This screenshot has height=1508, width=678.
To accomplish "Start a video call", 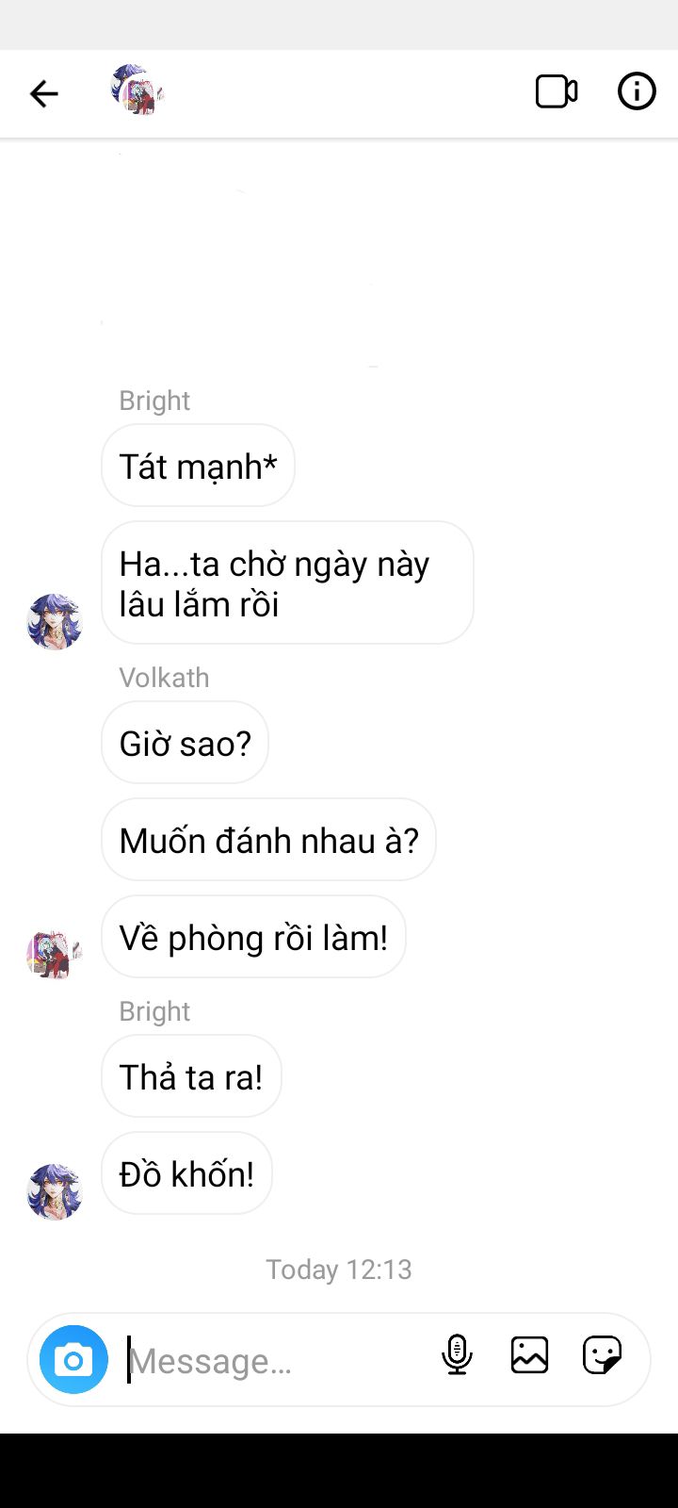I will pyautogui.click(x=557, y=91).
